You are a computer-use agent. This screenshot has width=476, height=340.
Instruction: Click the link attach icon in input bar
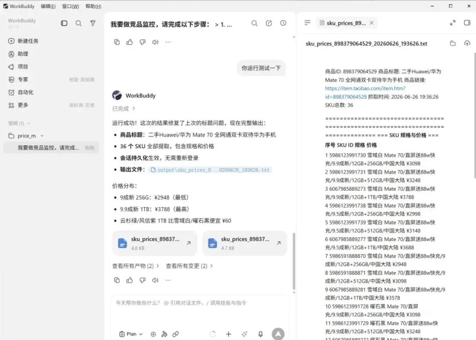click(176, 334)
